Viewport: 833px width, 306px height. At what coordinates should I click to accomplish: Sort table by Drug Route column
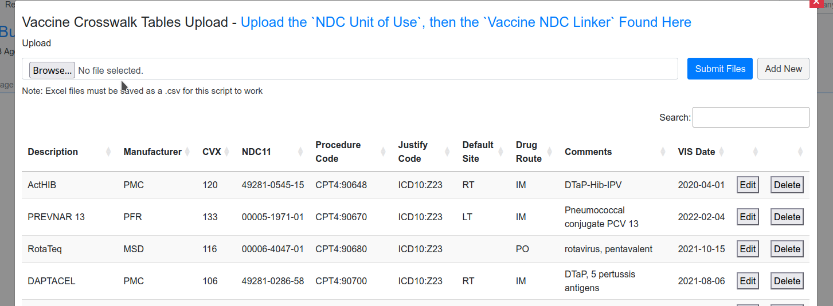click(x=529, y=152)
